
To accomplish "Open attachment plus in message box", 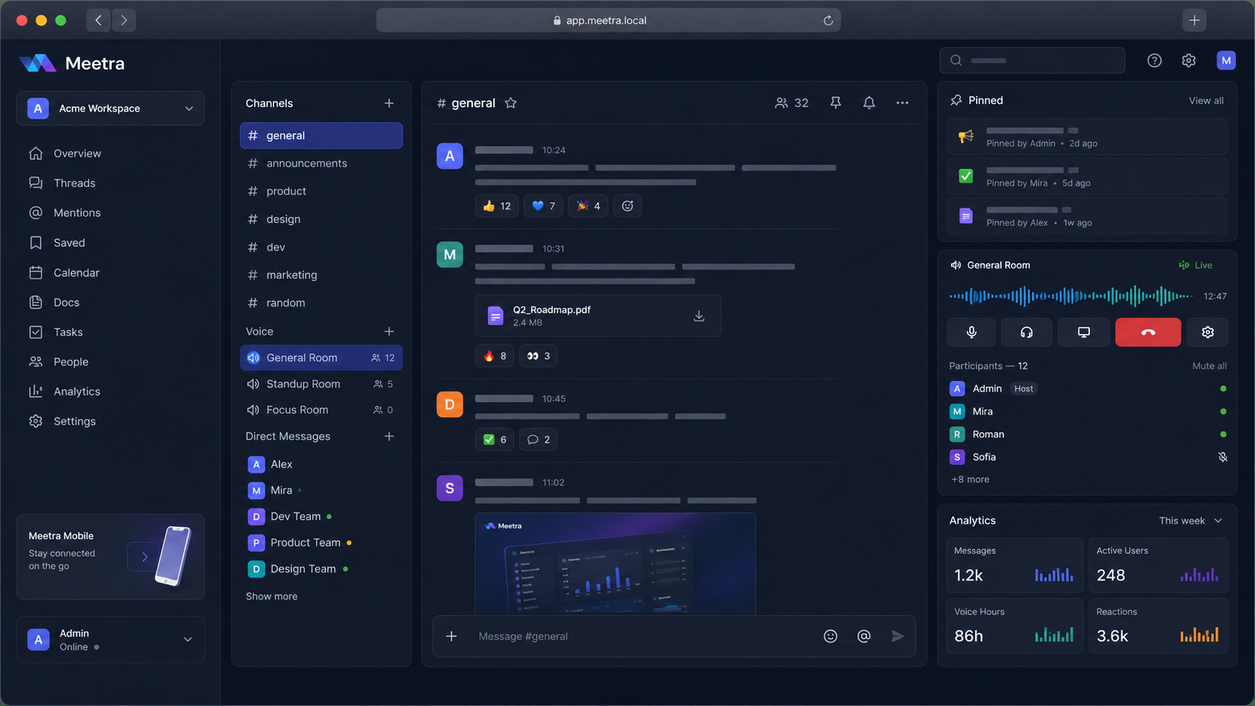I will tap(451, 636).
